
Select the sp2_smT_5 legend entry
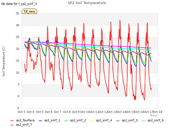(x=127, y=120)
